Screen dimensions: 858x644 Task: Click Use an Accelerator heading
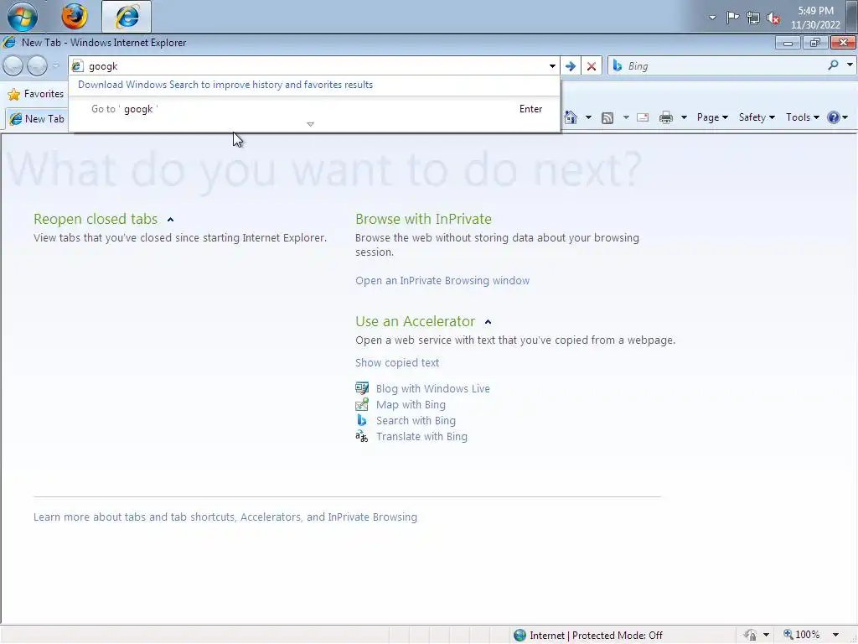(415, 321)
